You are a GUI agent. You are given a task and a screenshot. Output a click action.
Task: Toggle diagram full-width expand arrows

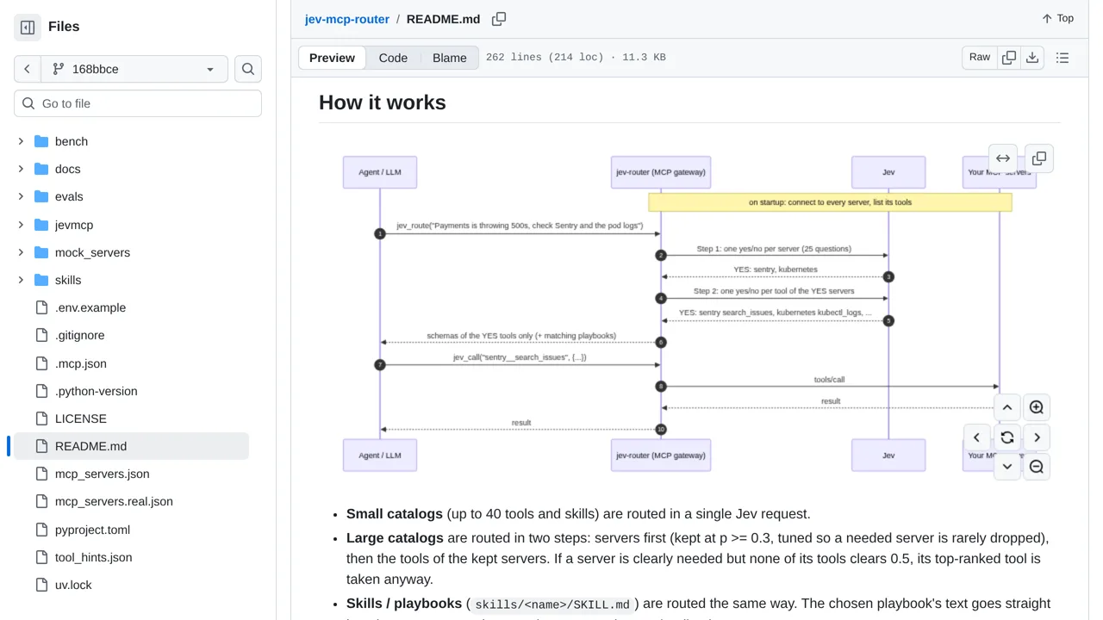click(1003, 158)
